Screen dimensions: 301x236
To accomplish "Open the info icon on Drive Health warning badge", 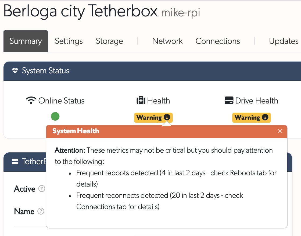I will click(266, 117).
